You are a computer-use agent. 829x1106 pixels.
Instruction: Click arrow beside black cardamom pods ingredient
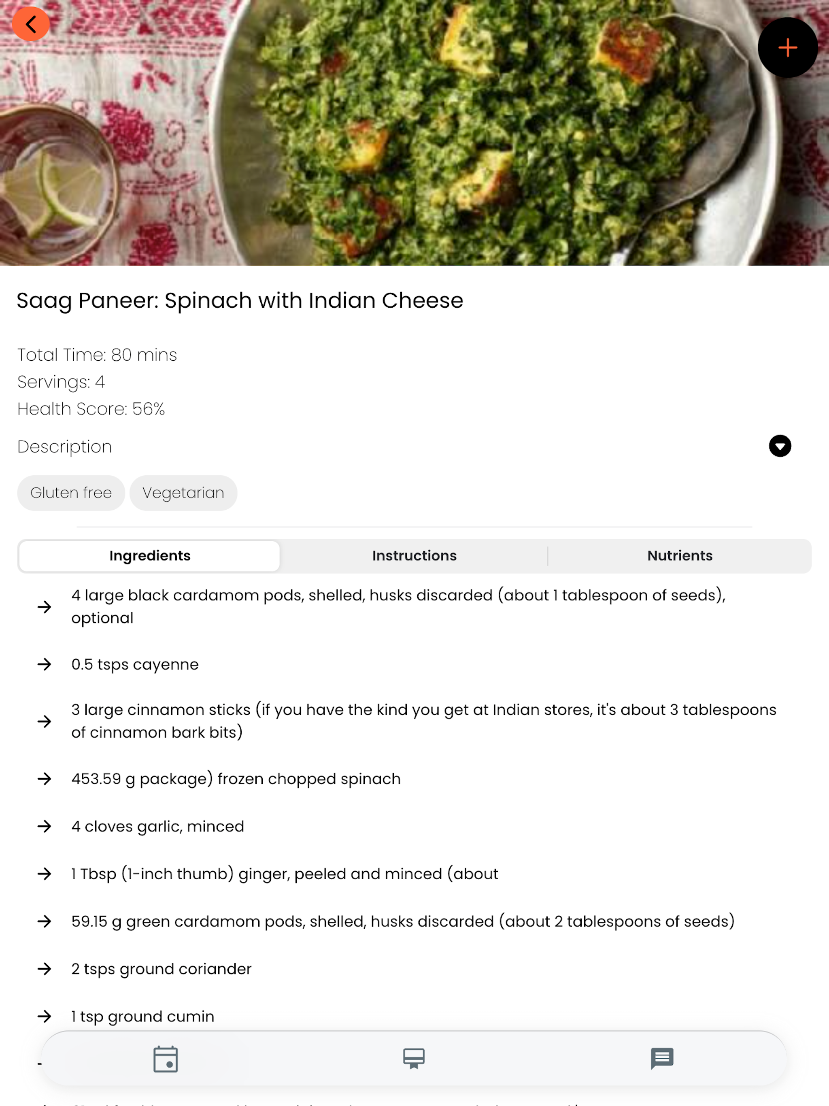(x=45, y=607)
